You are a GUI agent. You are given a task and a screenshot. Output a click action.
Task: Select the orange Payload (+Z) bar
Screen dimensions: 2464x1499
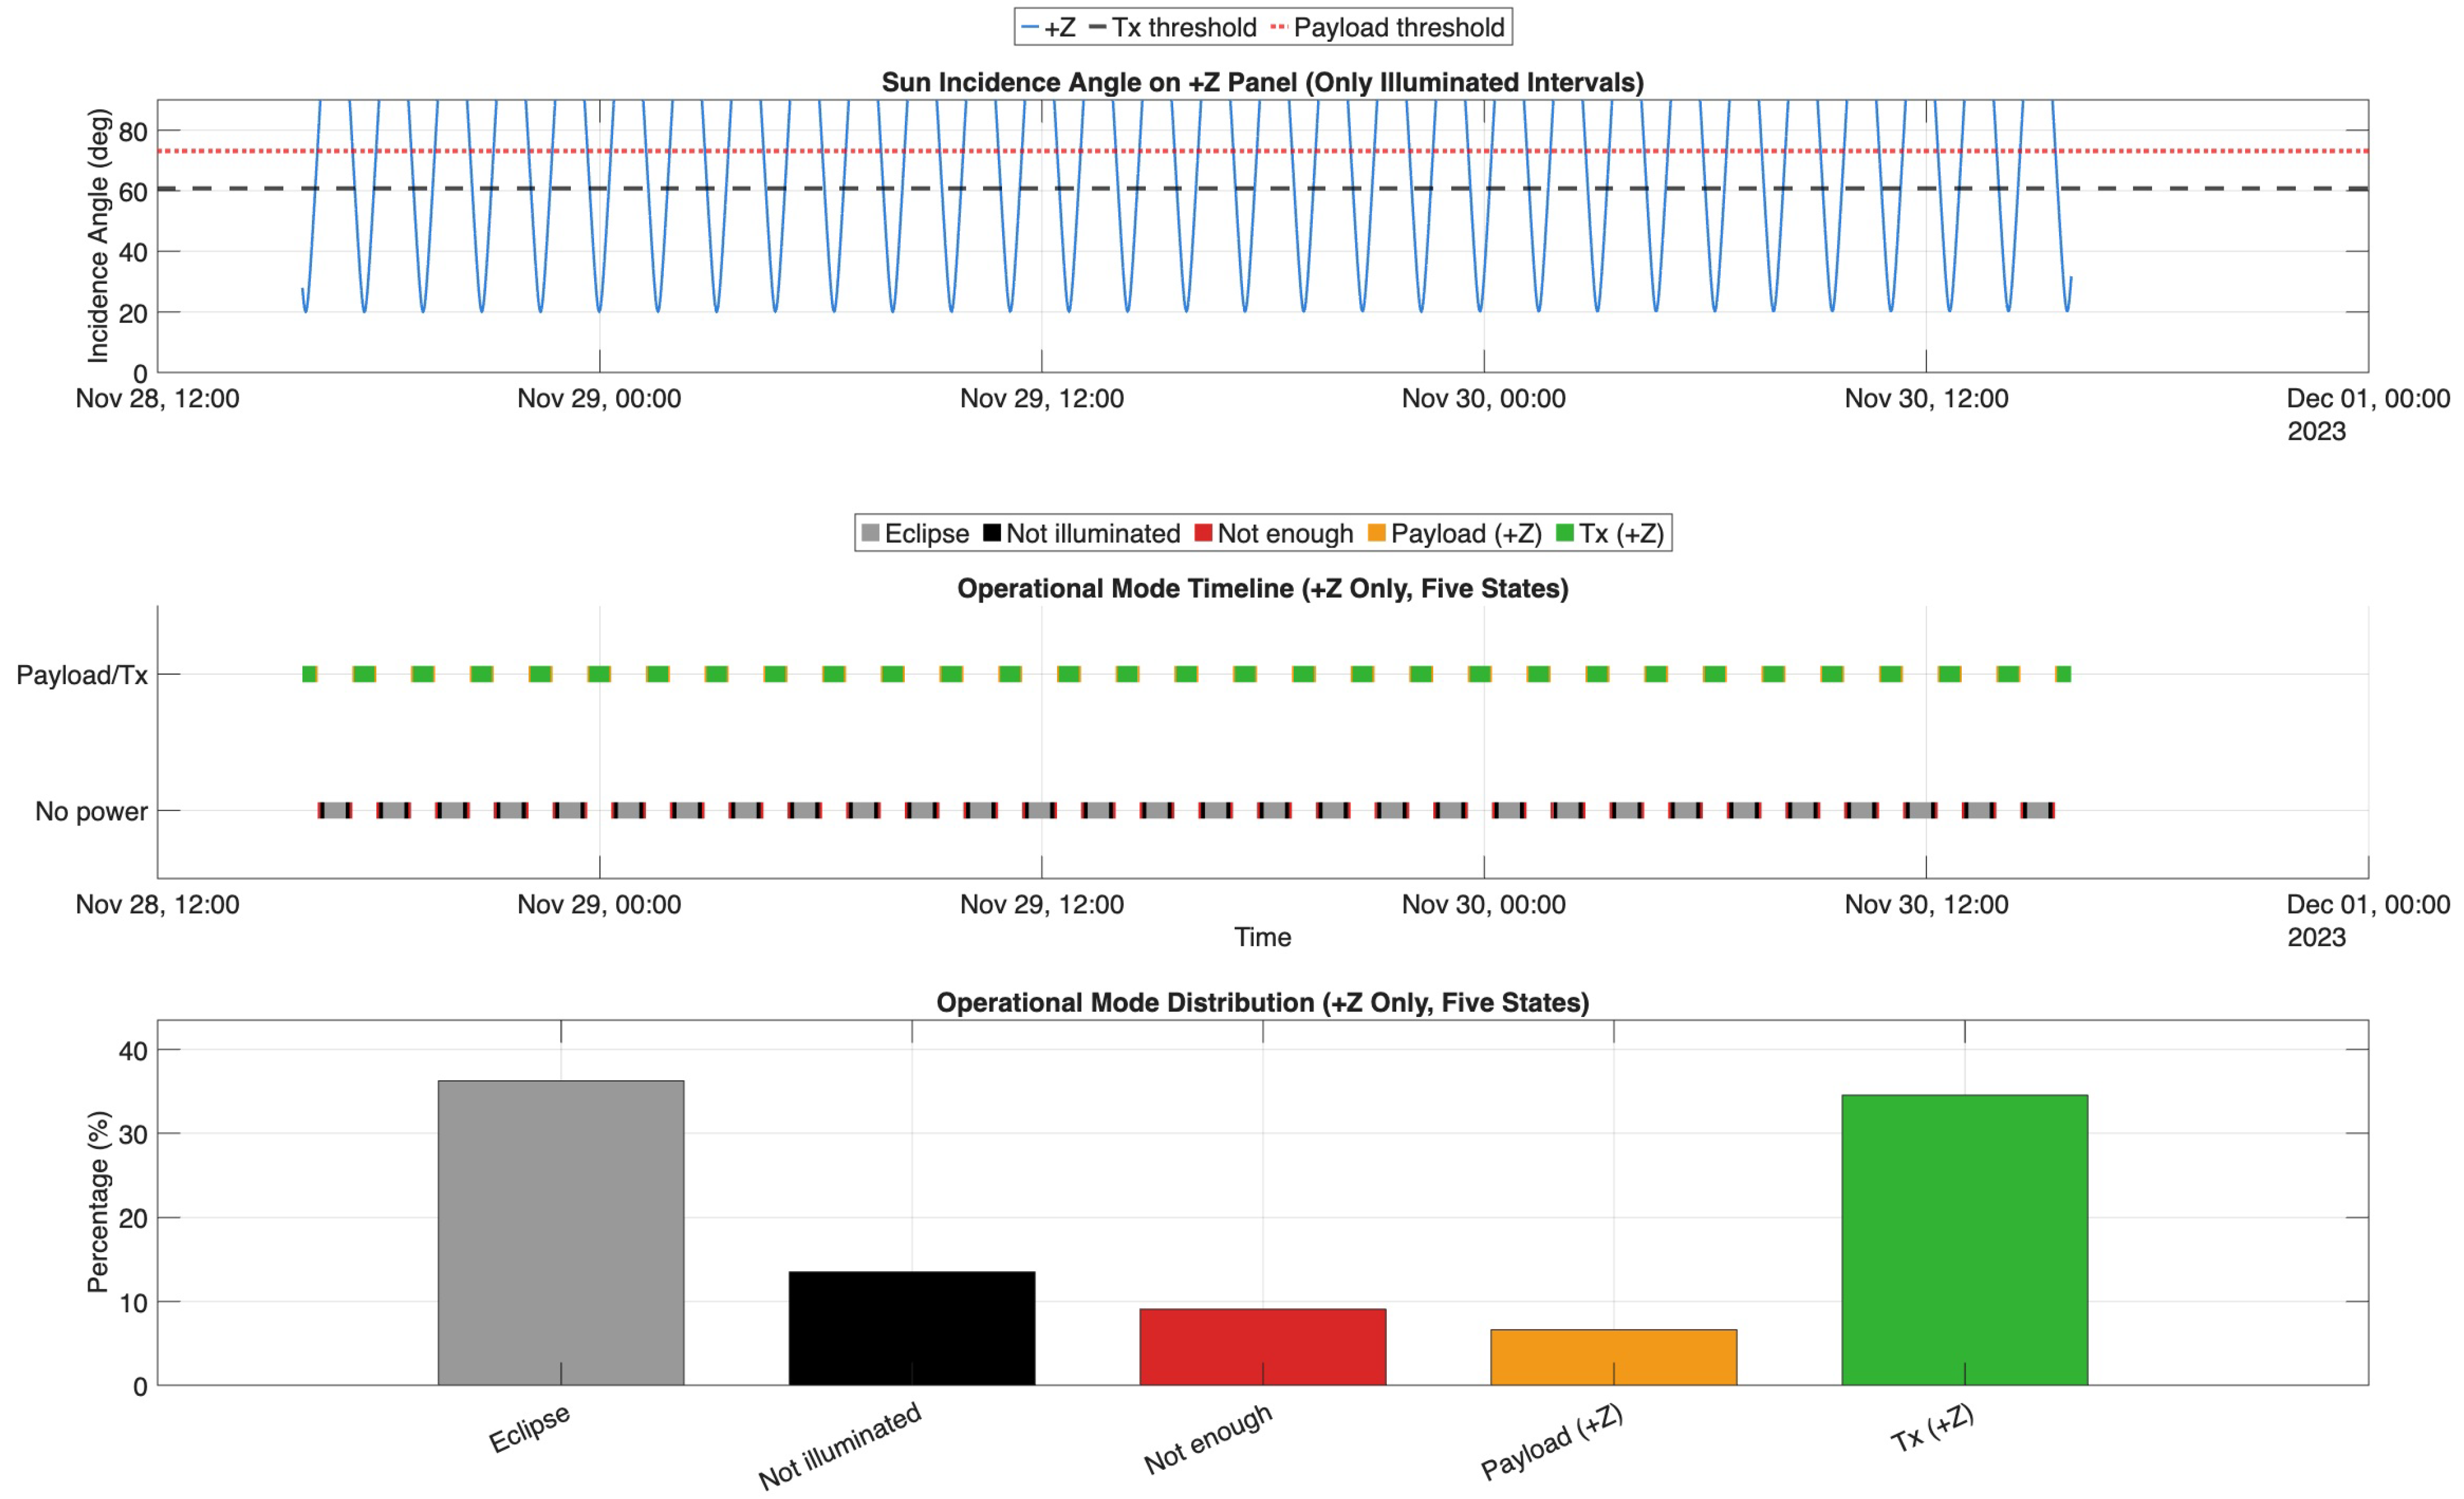pos(1614,1357)
